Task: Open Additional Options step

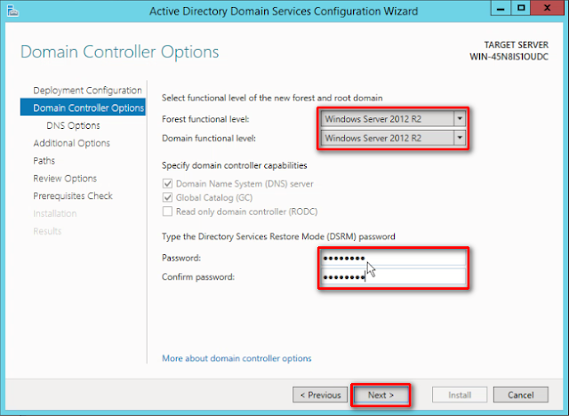Action: 71,143
